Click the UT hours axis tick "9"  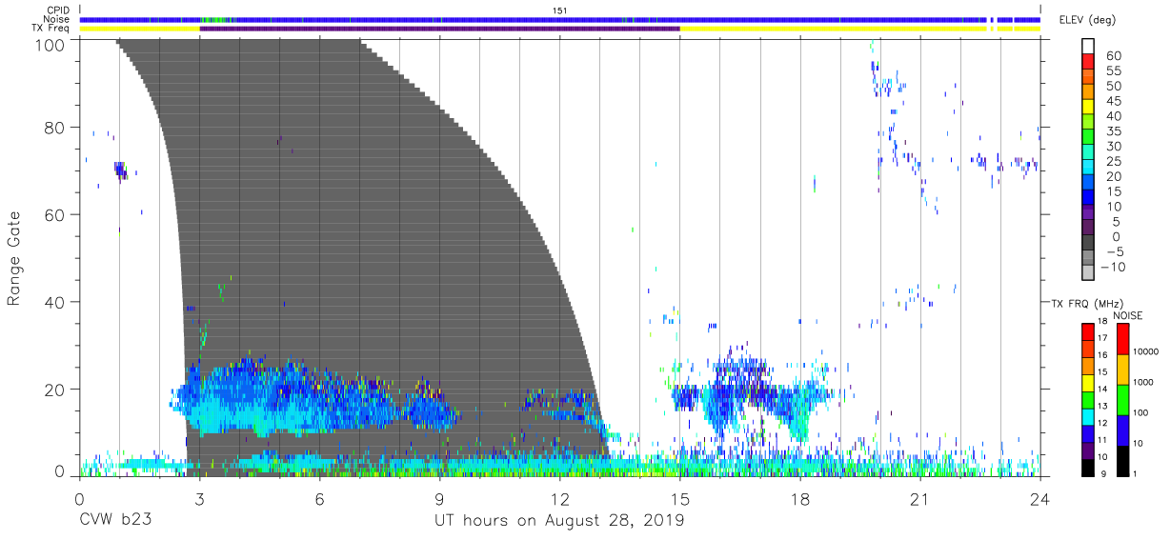tap(440, 501)
